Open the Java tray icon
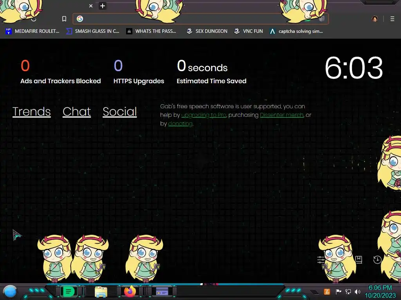The height and width of the screenshot is (300, 401). (x=327, y=291)
